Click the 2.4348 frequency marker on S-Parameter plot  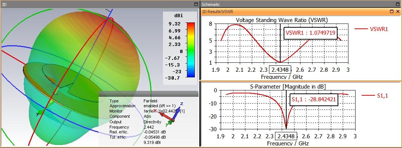point(286,136)
